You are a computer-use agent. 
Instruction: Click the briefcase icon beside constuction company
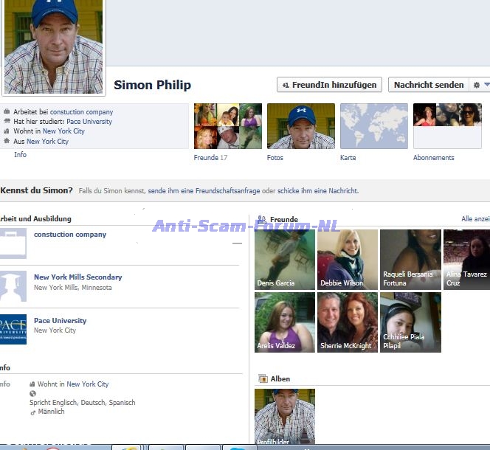pos(13,243)
